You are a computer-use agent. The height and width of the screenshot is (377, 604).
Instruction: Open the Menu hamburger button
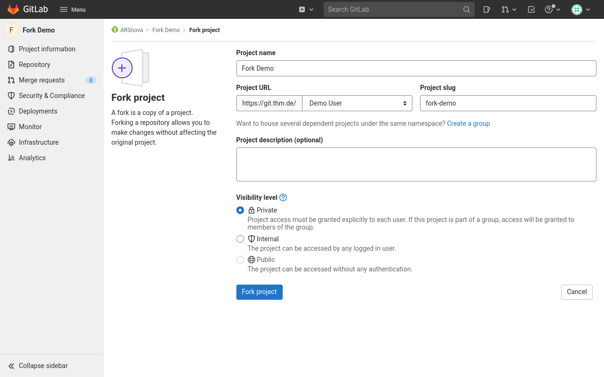pos(73,9)
